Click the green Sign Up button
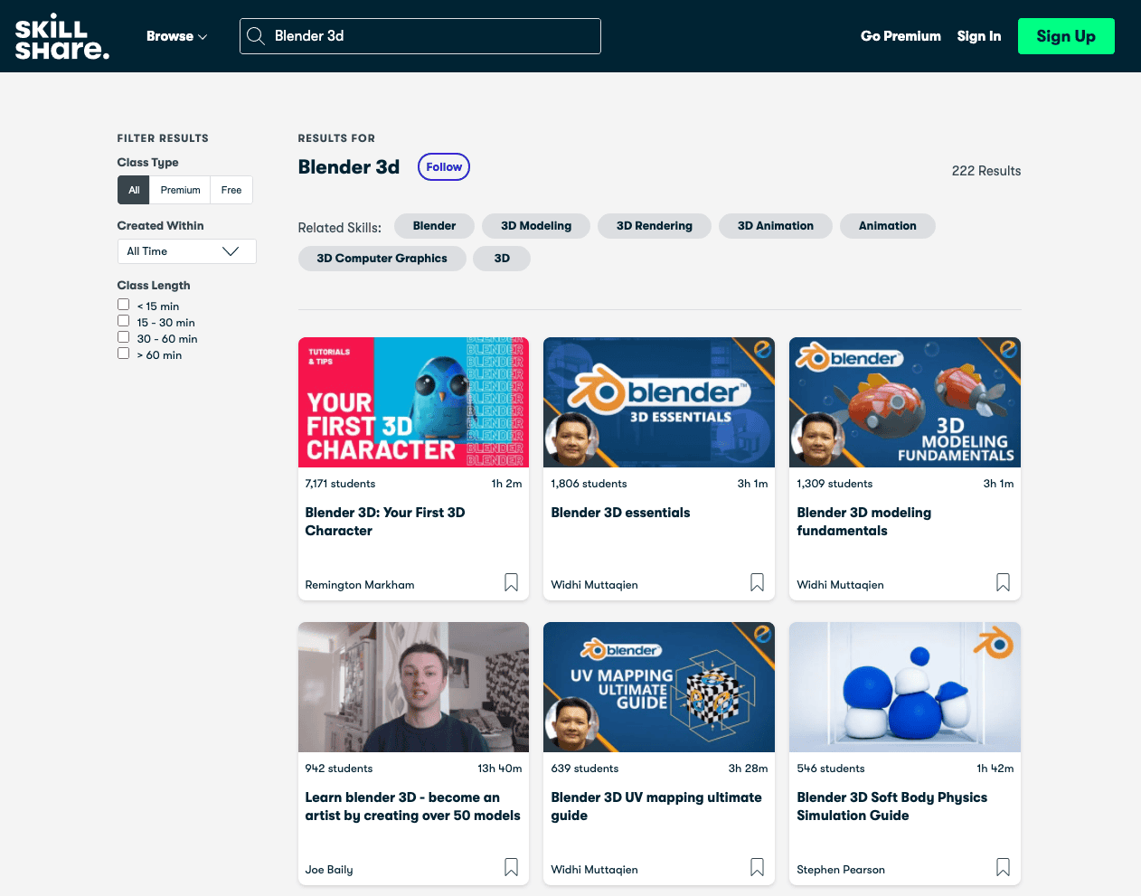1141x896 pixels. (x=1065, y=36)
